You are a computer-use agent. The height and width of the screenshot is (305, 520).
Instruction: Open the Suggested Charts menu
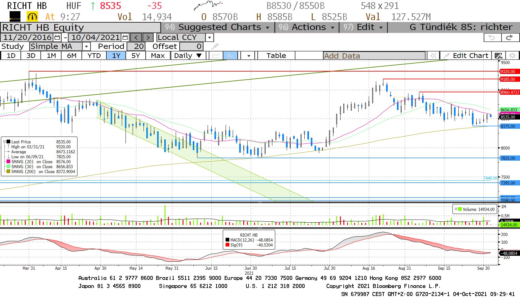(218, 27)
